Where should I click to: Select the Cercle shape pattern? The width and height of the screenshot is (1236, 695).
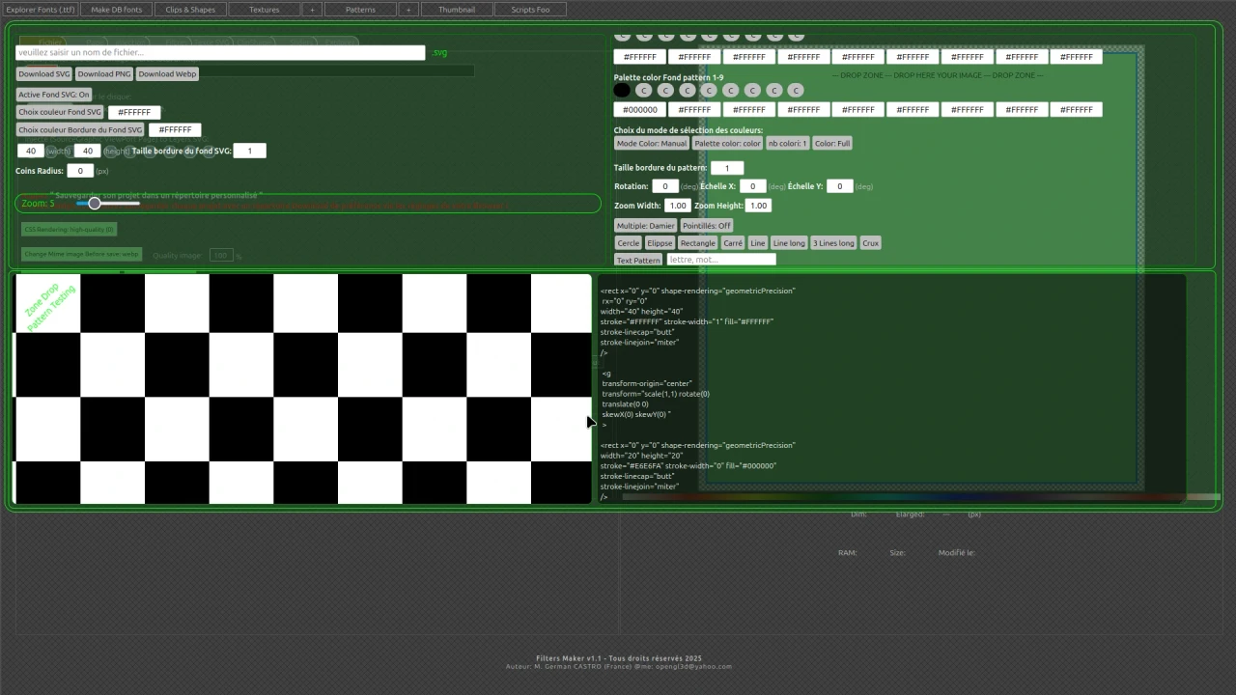point(628,242)
